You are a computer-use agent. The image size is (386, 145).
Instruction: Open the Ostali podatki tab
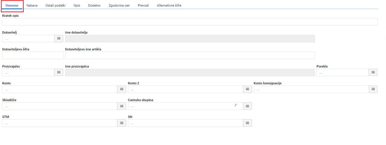tap(55, 5)
